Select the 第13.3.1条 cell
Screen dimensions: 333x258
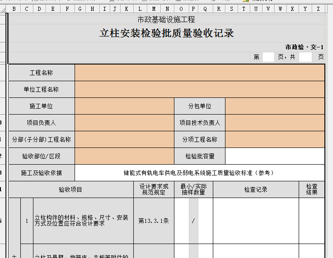(154, 221)
